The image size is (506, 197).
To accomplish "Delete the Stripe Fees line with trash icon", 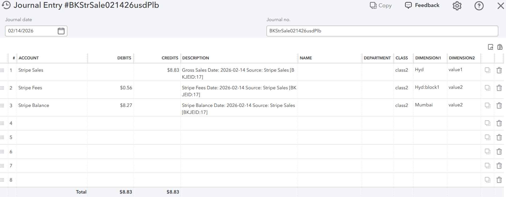I will pyautogui.click(x=499, y=88).
